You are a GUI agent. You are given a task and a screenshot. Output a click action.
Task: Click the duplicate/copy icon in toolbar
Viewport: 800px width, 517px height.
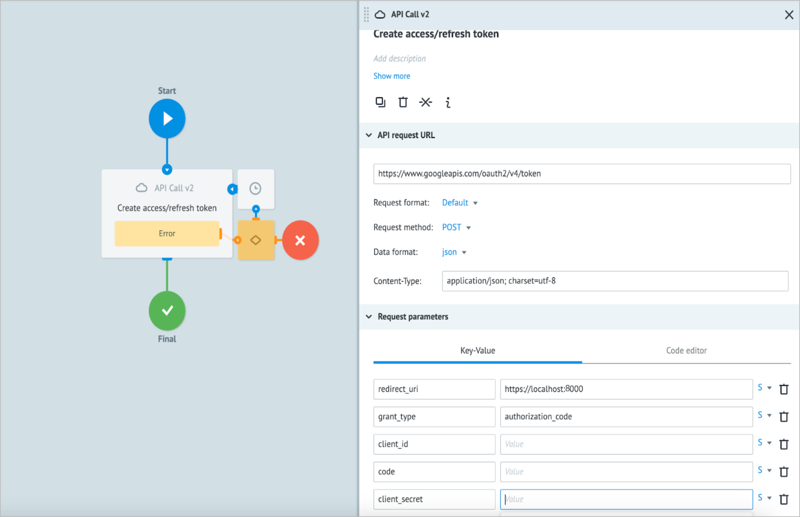[x=379, y=102]
